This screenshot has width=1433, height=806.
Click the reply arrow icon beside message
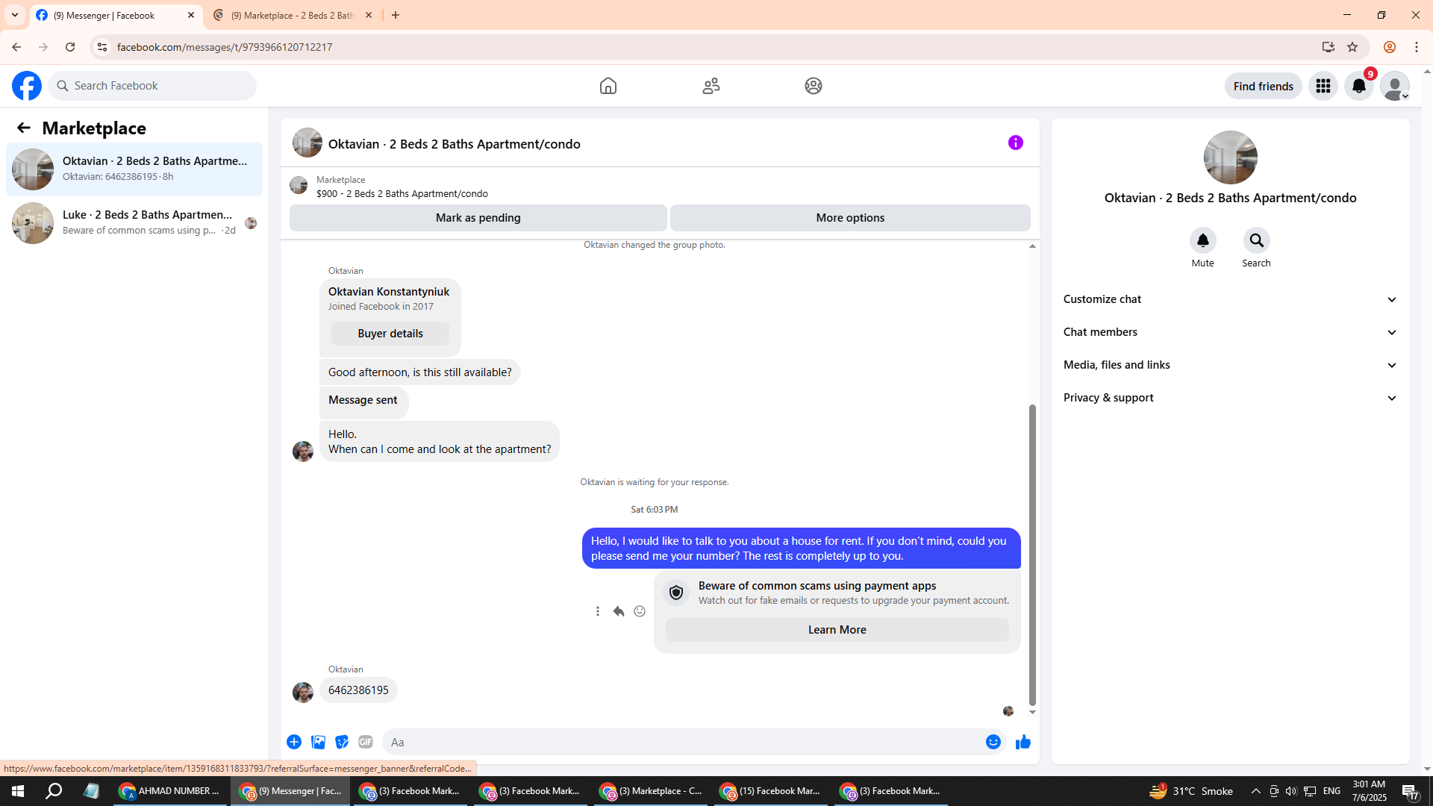coord(619,611)
